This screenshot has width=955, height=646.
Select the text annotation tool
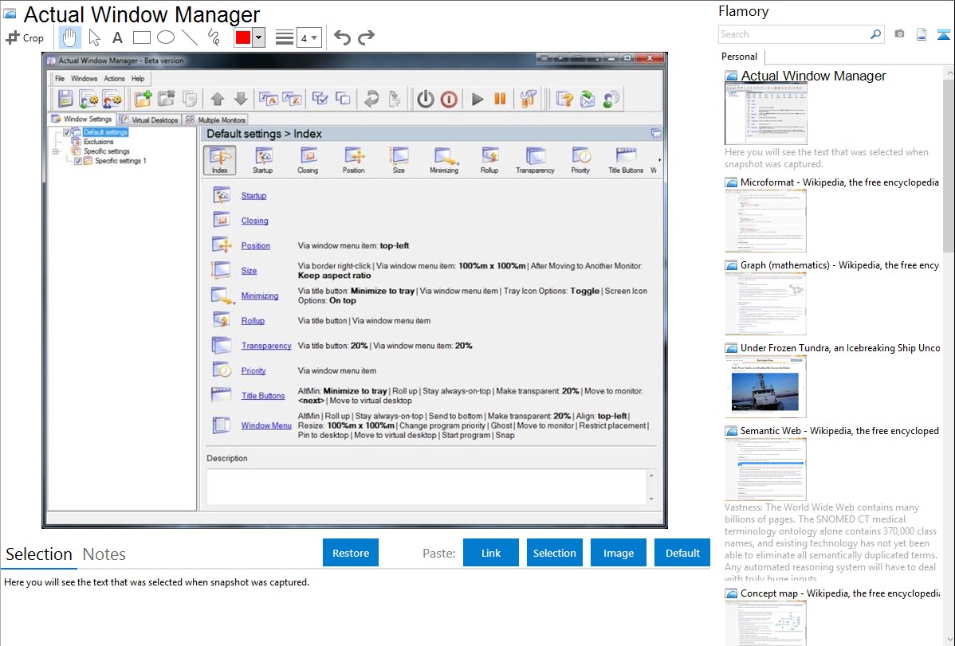point(117,37)
